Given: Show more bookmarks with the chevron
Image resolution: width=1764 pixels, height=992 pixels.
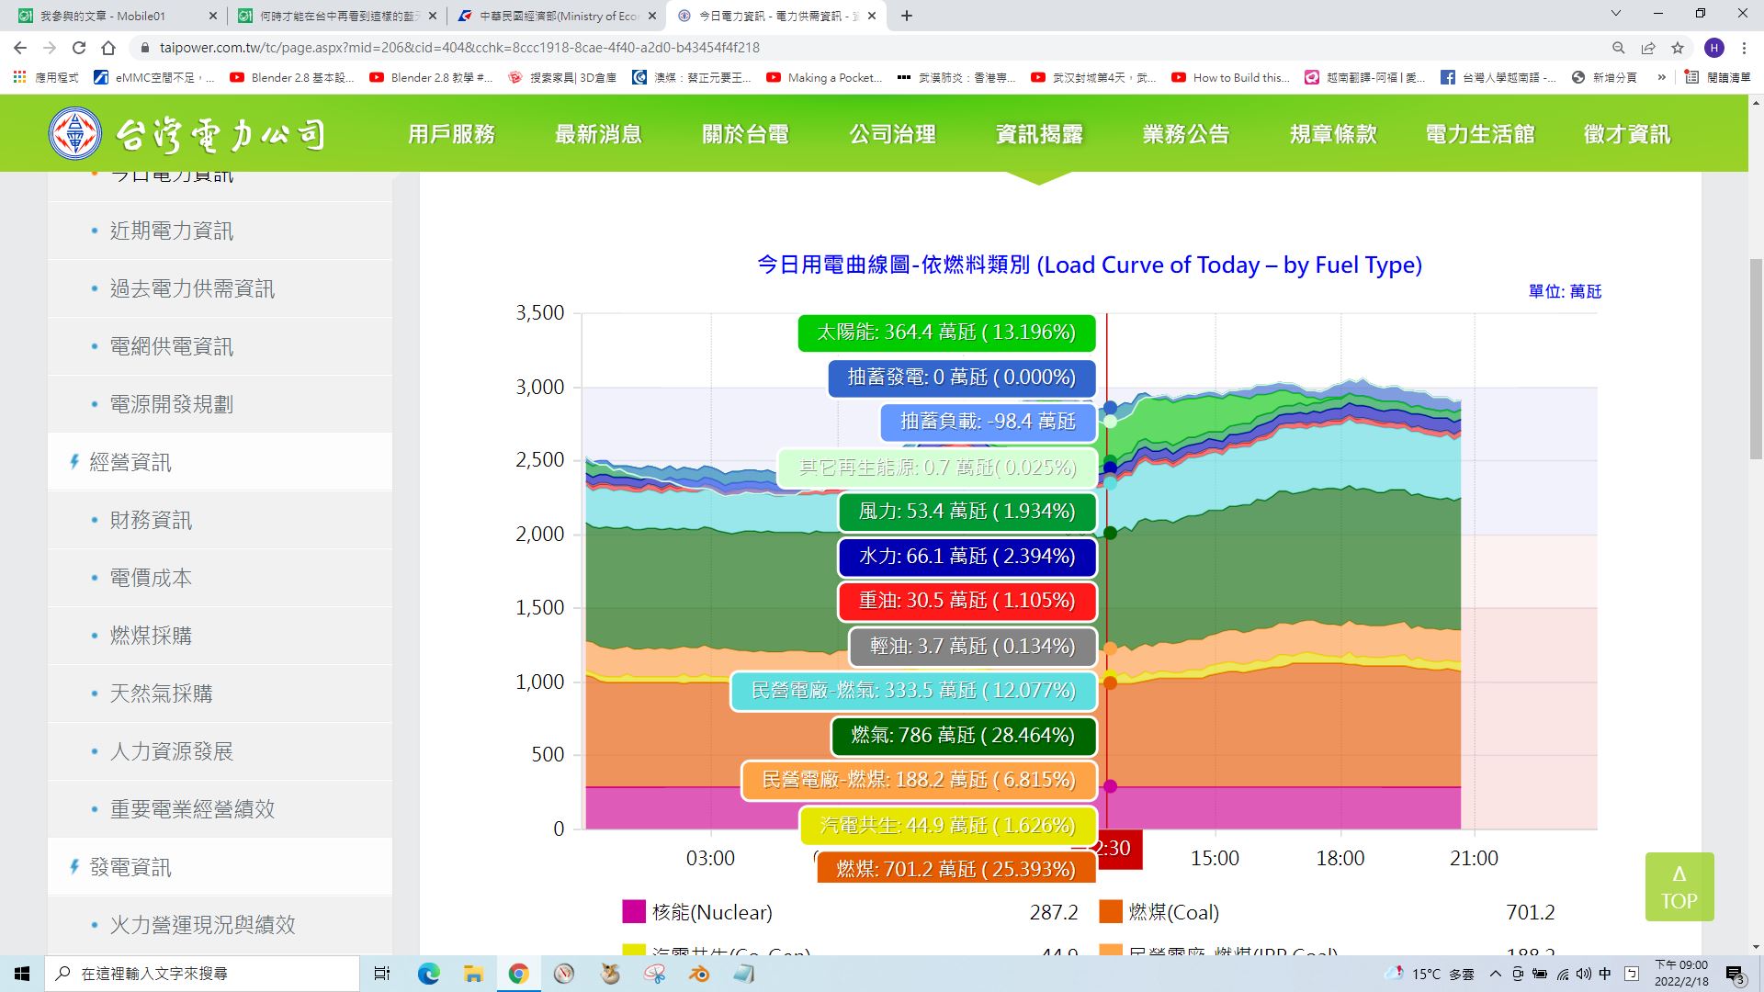Looking at the screenshot, I should click(1661, 77).
